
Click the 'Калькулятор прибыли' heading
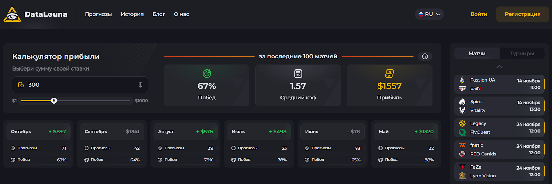click(x=56, y=56)
